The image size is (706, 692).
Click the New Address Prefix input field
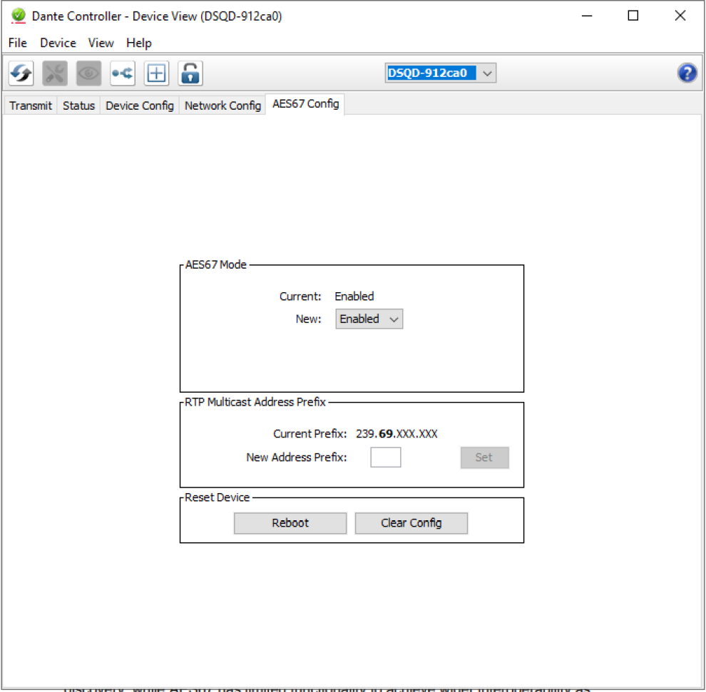385,458
